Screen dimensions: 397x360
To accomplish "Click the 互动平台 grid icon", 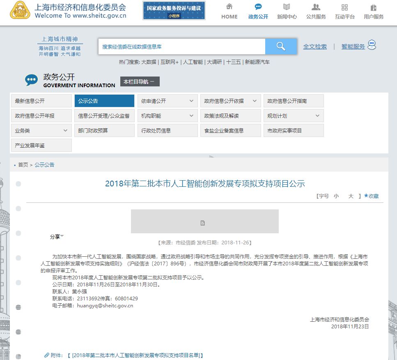I will (x=344, y=7).
